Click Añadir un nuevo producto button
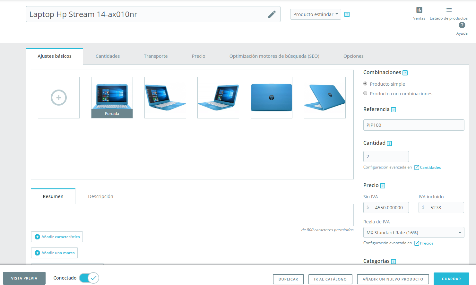This screenshot has height=285, width=476. (x=393, y=279)
